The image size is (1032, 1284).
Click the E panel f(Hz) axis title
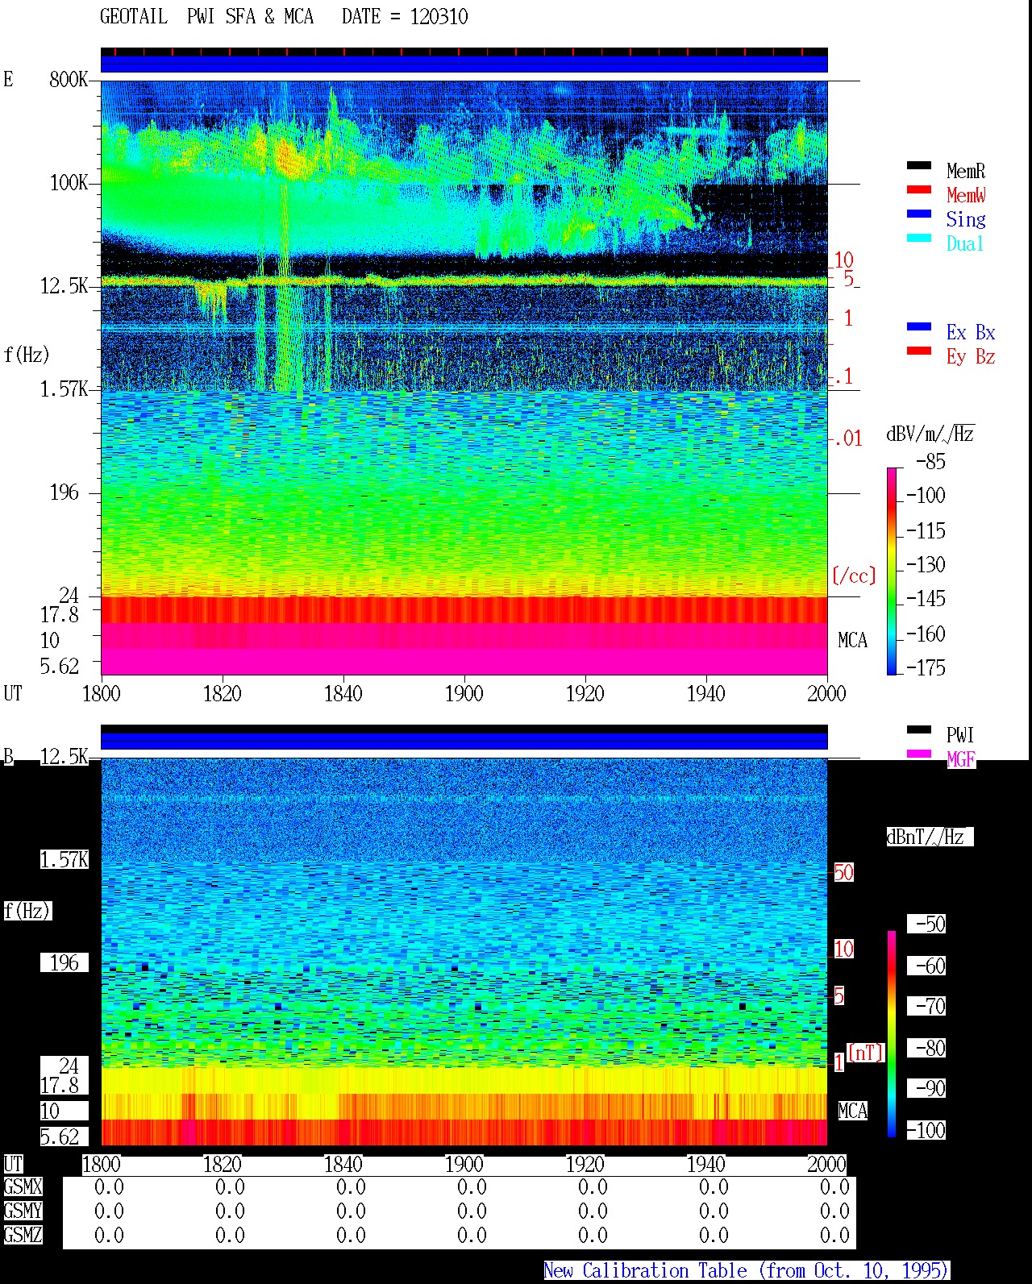click(x=27, y=355)
